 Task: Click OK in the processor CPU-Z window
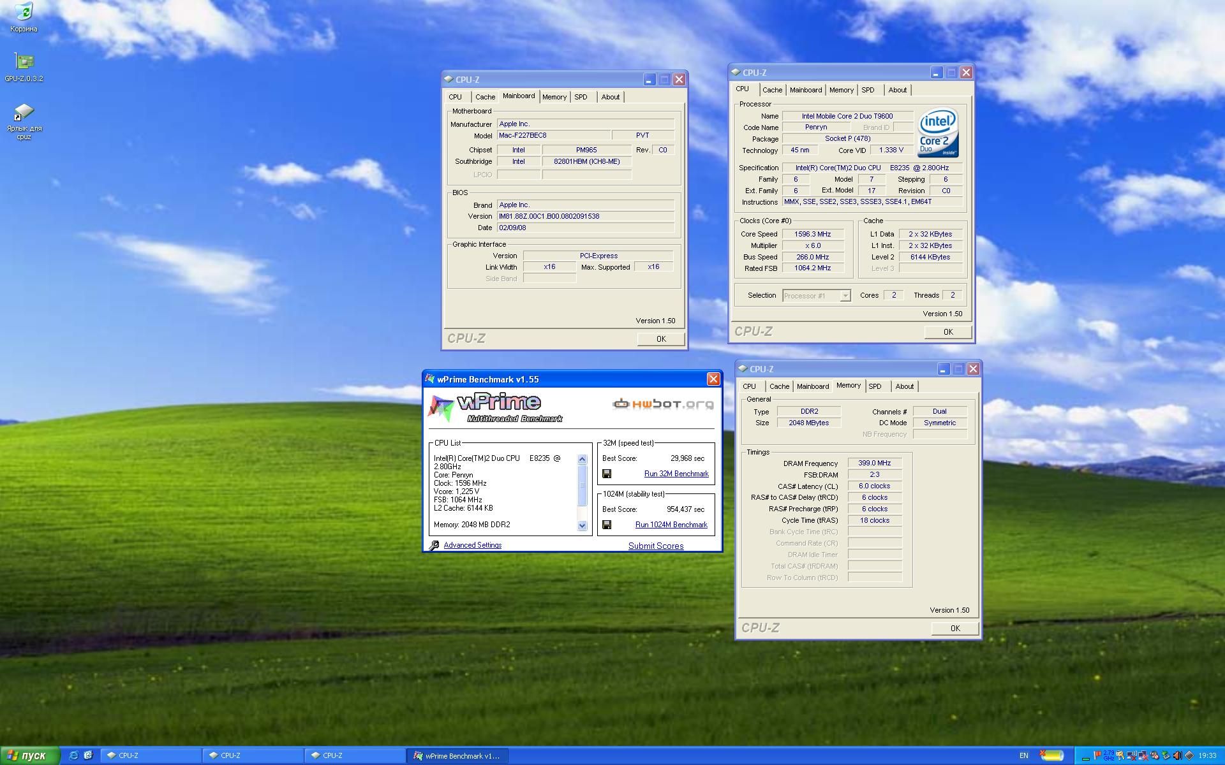coord(948,332)
